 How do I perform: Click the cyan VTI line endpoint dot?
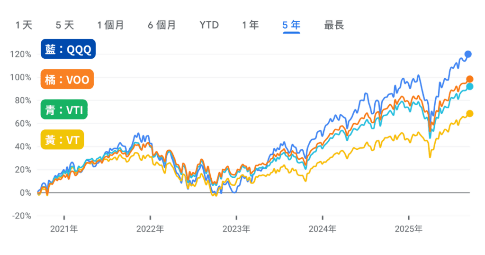[x=469, y=87]
